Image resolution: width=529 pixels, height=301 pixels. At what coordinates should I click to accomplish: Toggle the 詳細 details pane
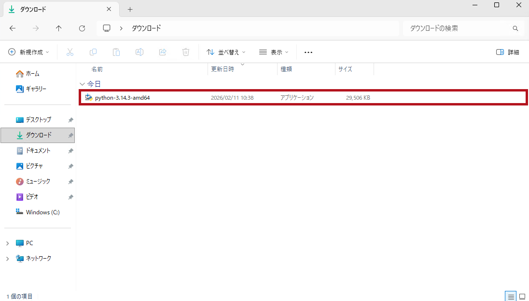[508, 52]
